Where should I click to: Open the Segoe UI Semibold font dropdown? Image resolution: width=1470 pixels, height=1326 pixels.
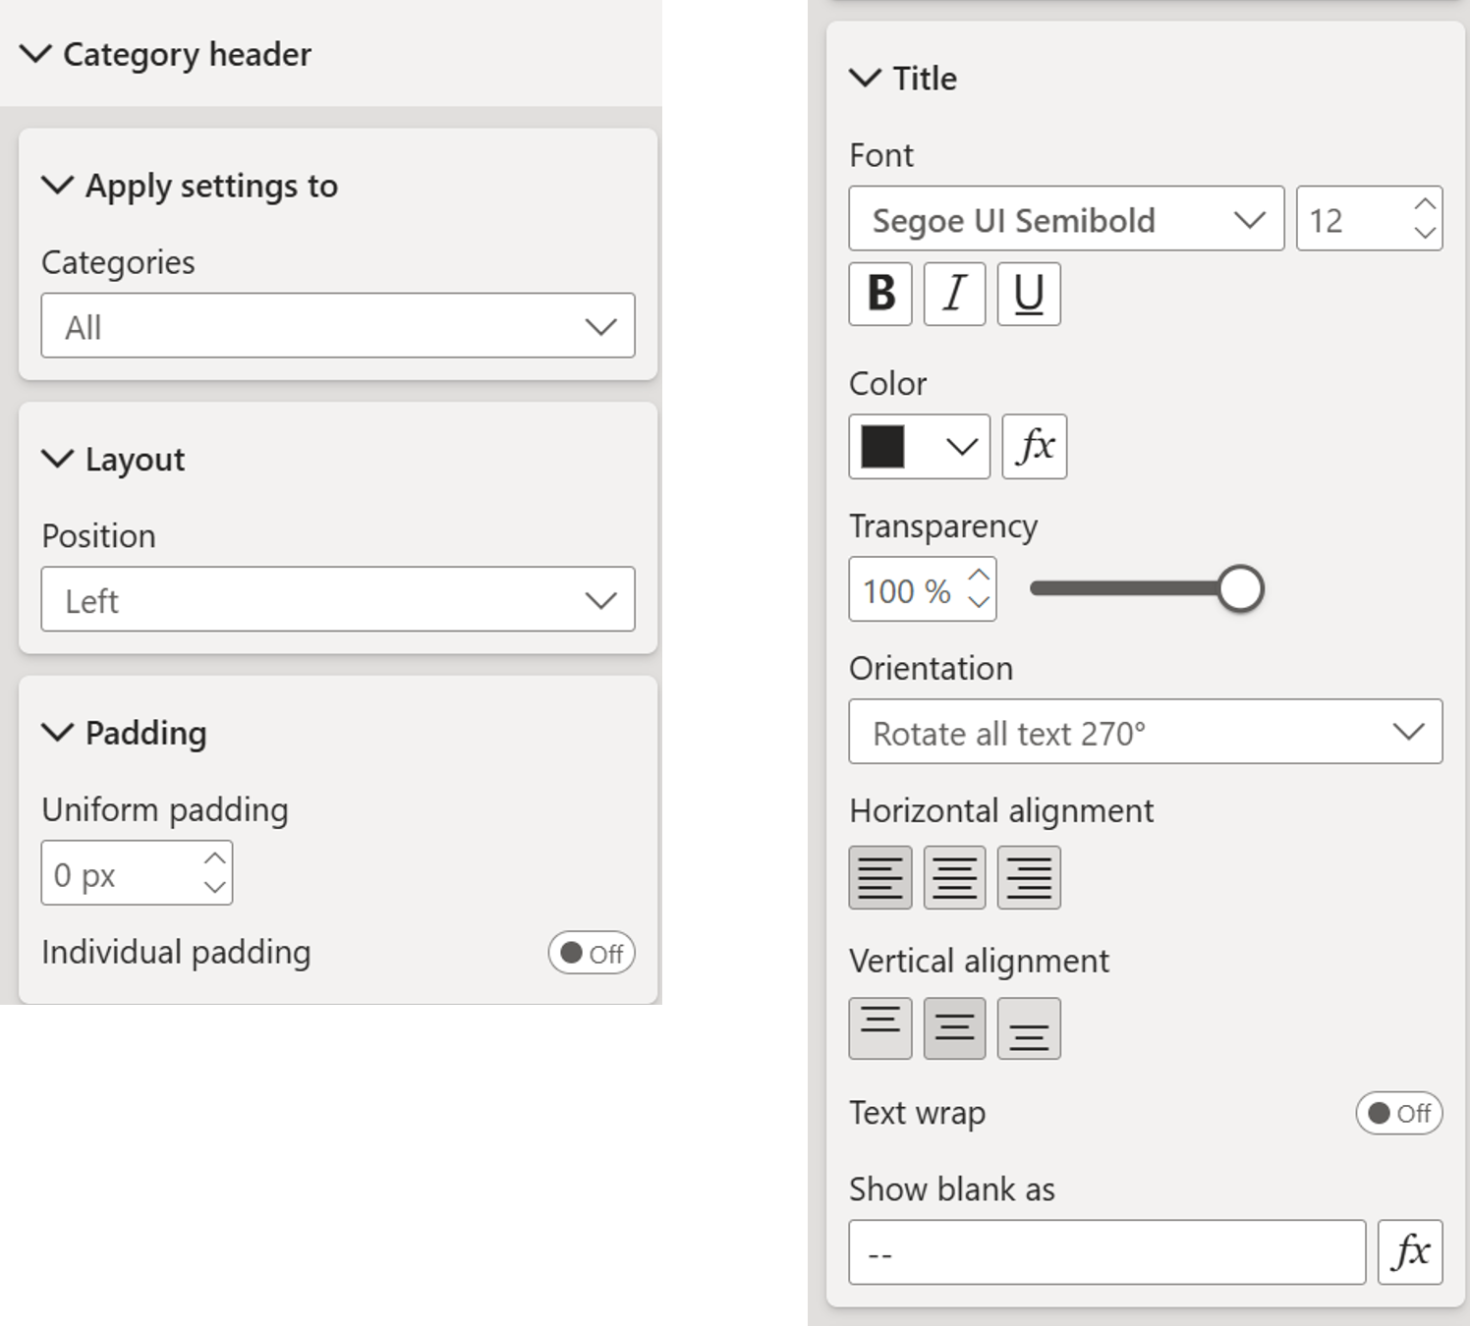click(1066, 219)
